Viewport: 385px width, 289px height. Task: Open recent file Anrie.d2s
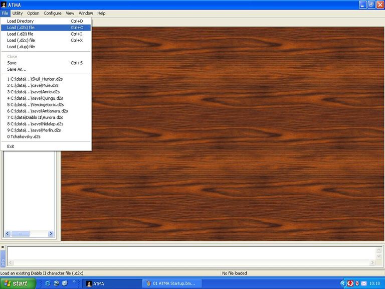46,92
